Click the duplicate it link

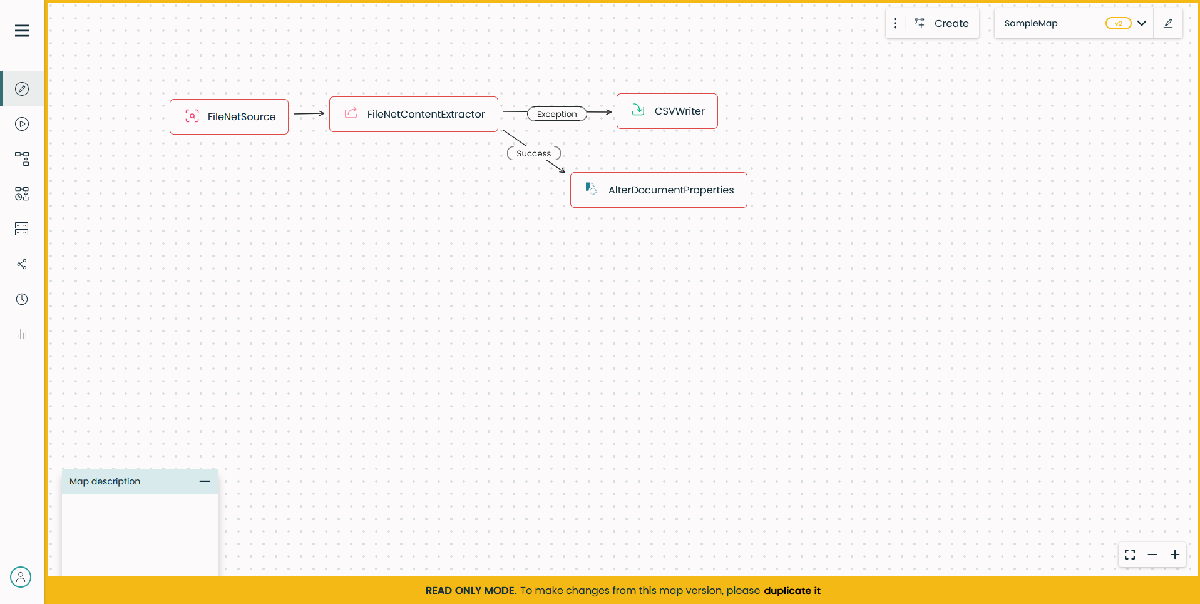tap(792, 591)
